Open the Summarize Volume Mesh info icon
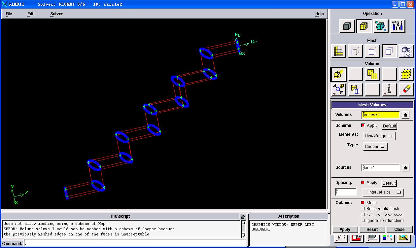Screen dimensions: 416x248 tap(389, 89)
